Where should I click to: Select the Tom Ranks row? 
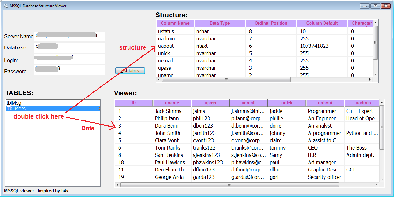click(x=247, y=148)
